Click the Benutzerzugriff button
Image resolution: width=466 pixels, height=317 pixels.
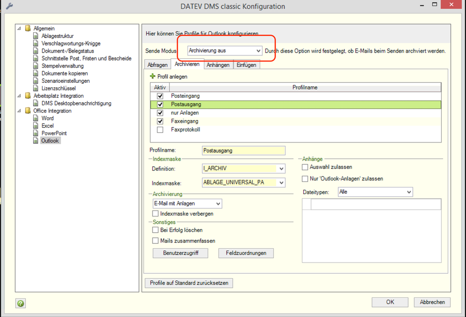(181, 253)
